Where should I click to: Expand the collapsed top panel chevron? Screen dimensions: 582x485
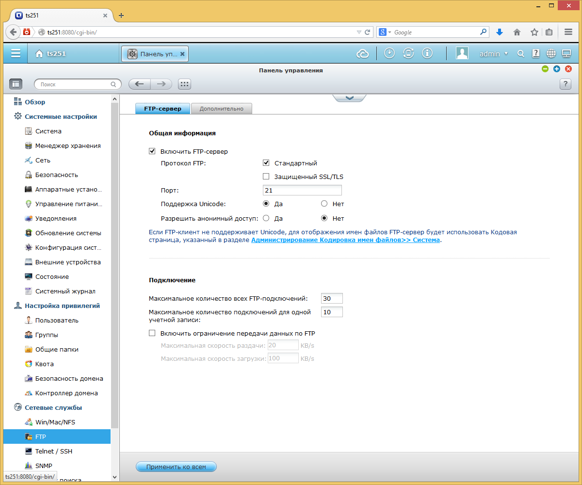coord(349,97)
